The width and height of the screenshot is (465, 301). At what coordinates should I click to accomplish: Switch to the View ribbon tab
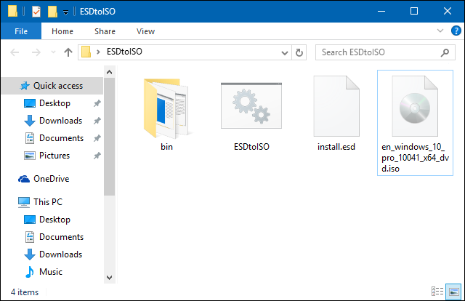pos(145,31)
